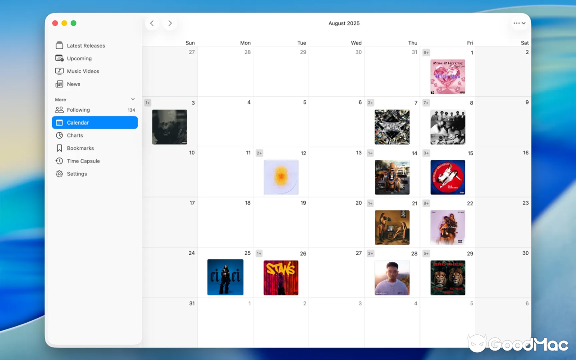
Task: Open the ellipsis options dropdown
Action: pos(519,23)
